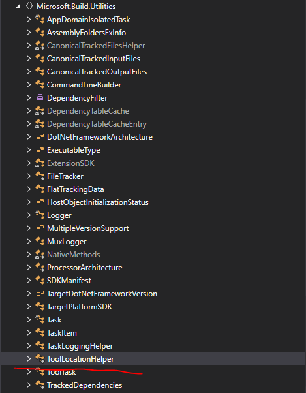Select the greyed CanonicalTrackedFilesHelper entry
This screenshot has height=393, width=306.
click(96, 46)
